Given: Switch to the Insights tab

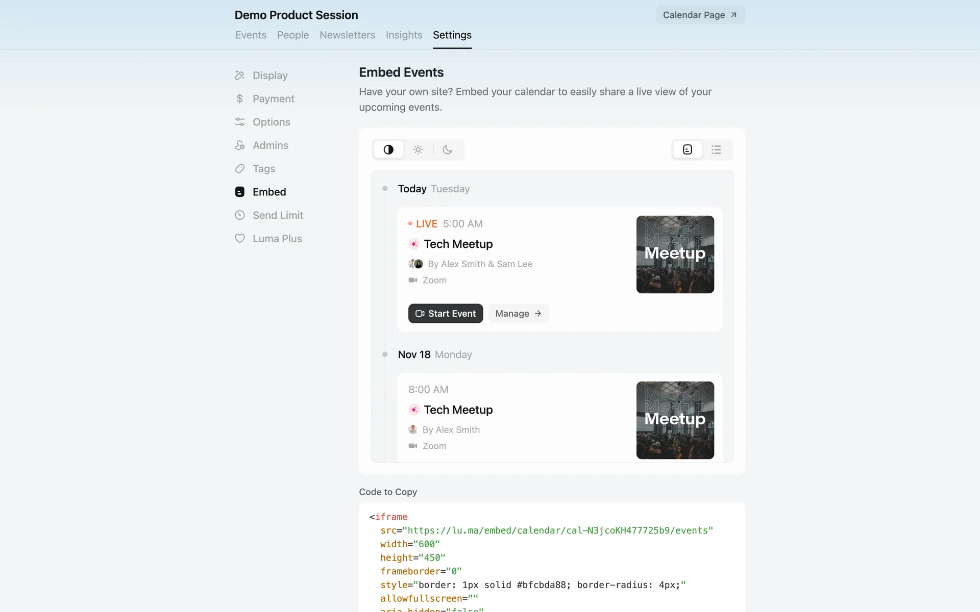Looking at the screenshot, I should coord(404,35).
